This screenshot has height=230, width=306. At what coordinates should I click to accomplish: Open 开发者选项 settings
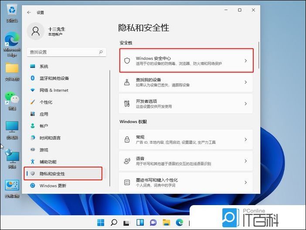tap(186, 103)
